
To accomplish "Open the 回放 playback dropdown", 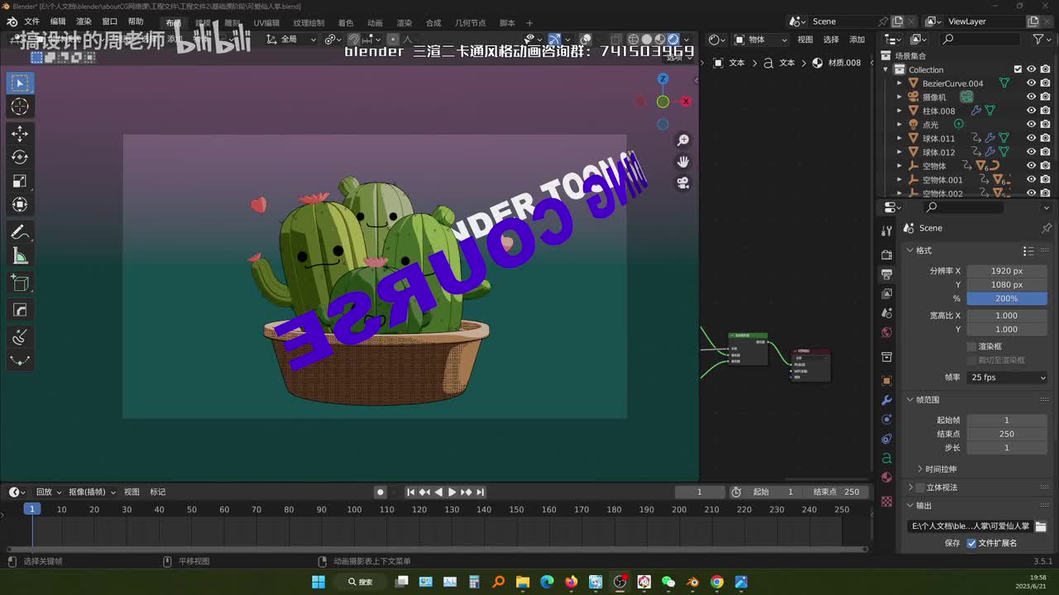I will pyautogui.click(x=49, y=492).
